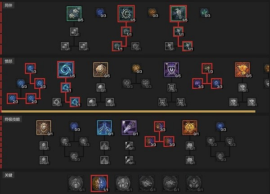The image size is (270, 194).
Task: Enable the first skull key passive 0/1
Action: tap(76, 184)
